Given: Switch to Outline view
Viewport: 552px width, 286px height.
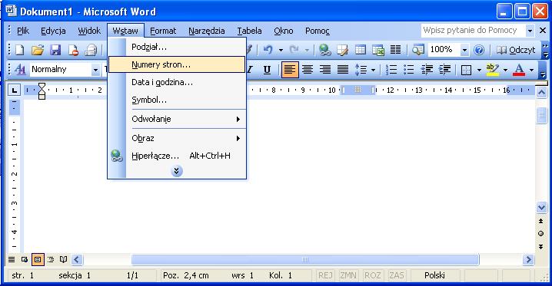Looking at the screenshot, I should click(x=51, y=260).
